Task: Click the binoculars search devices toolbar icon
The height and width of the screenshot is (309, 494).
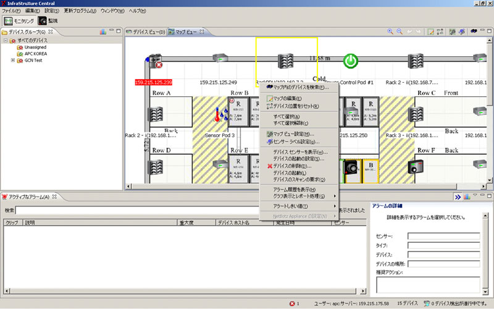Action: [474, 32]
